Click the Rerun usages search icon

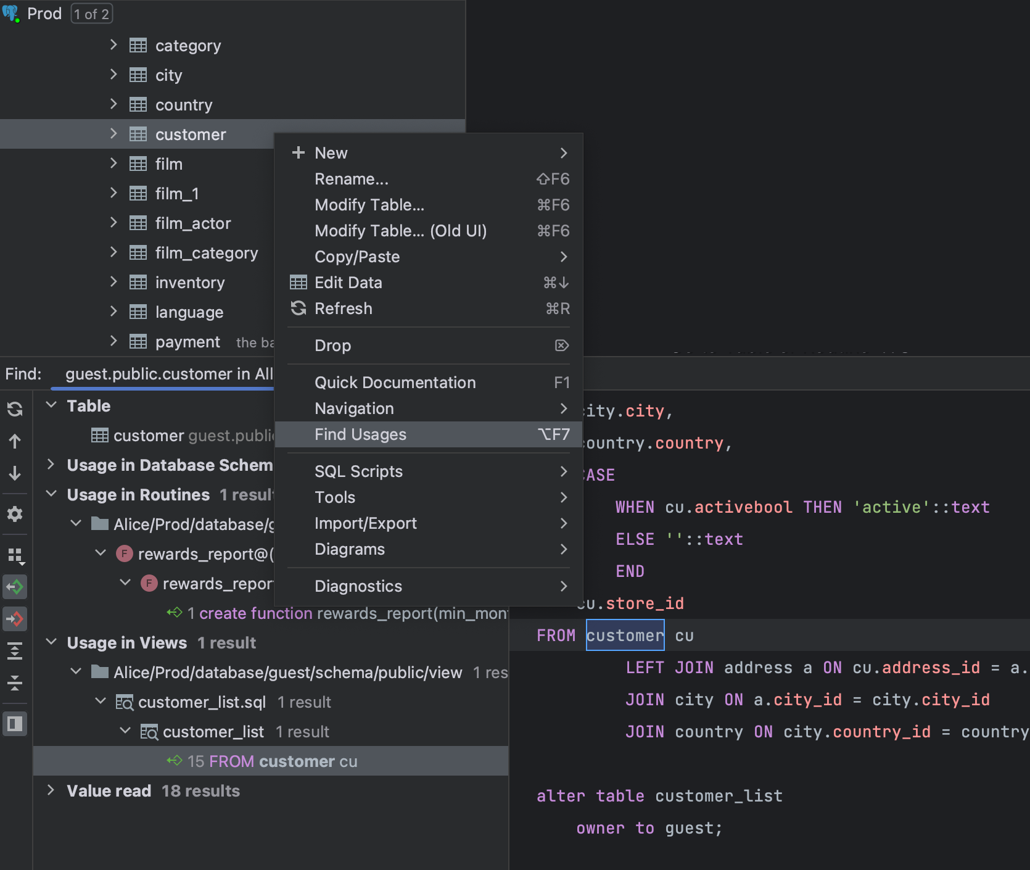click(x=15, y=409)
